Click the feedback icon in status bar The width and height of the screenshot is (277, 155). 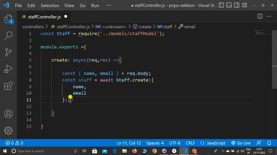pos(259,143)
